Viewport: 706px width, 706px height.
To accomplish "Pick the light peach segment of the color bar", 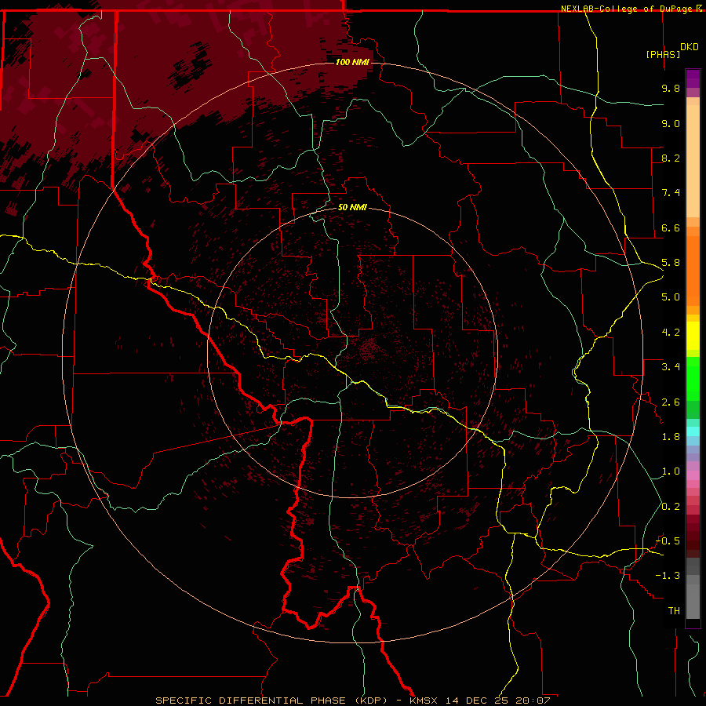I will tap(693, 161).
